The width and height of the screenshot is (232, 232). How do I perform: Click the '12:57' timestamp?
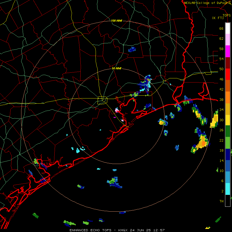(x=159, y=230)
